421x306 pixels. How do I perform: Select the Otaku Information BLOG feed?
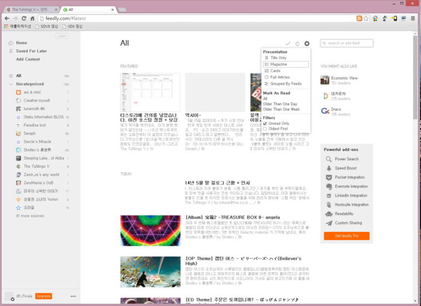[42, 117]
